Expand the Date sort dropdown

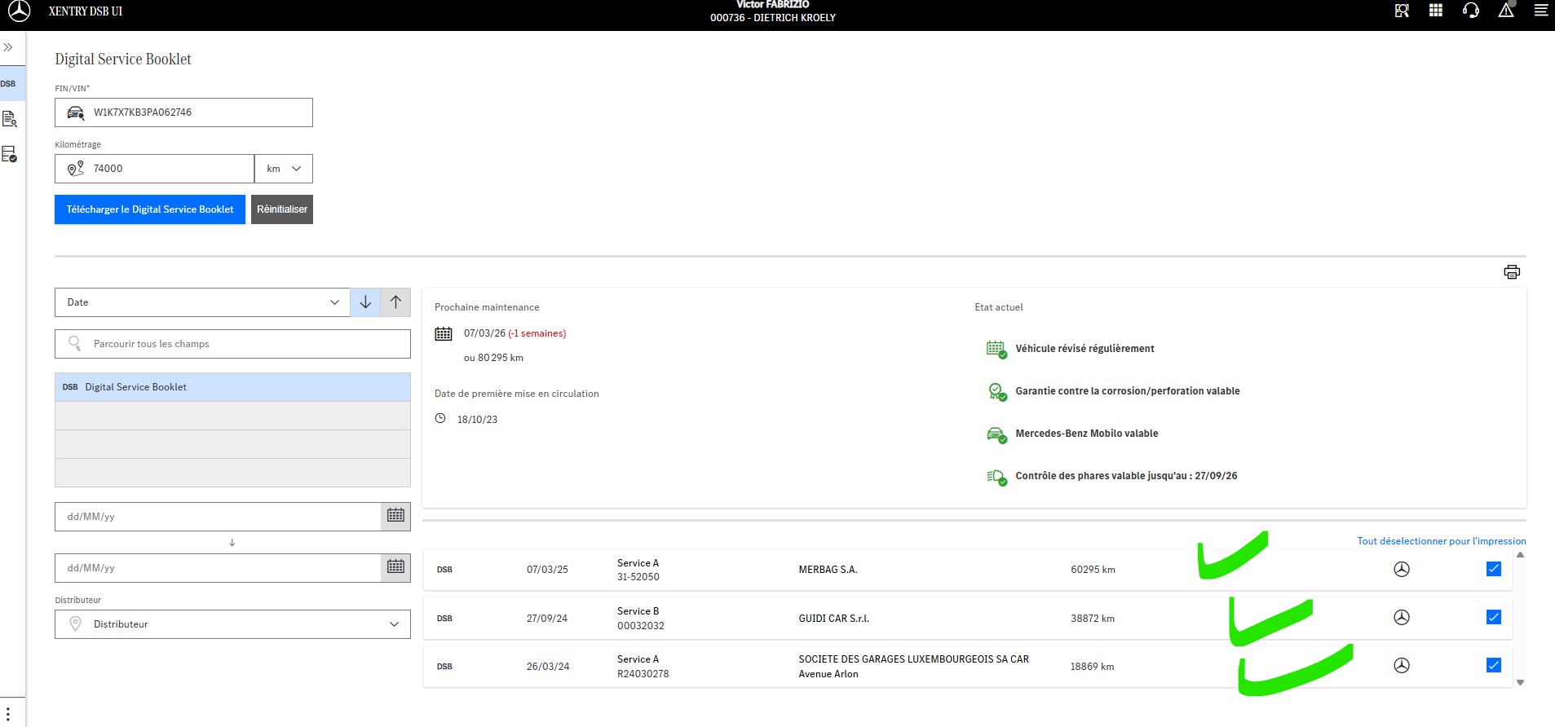point(202,302)
